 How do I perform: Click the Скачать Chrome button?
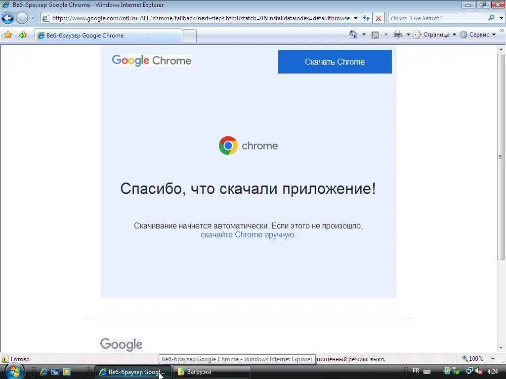click(335, 62)
